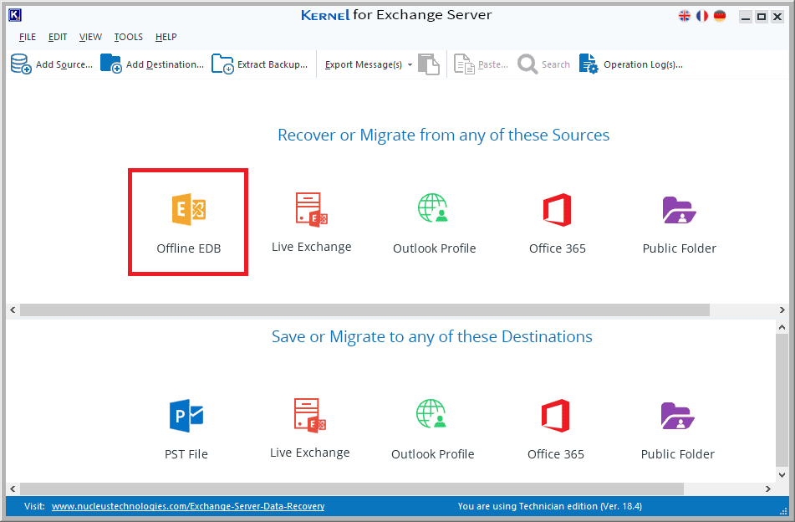The image size is (795, 522).
Task: Open Operation Log(s)
Action: coord(631,64)
